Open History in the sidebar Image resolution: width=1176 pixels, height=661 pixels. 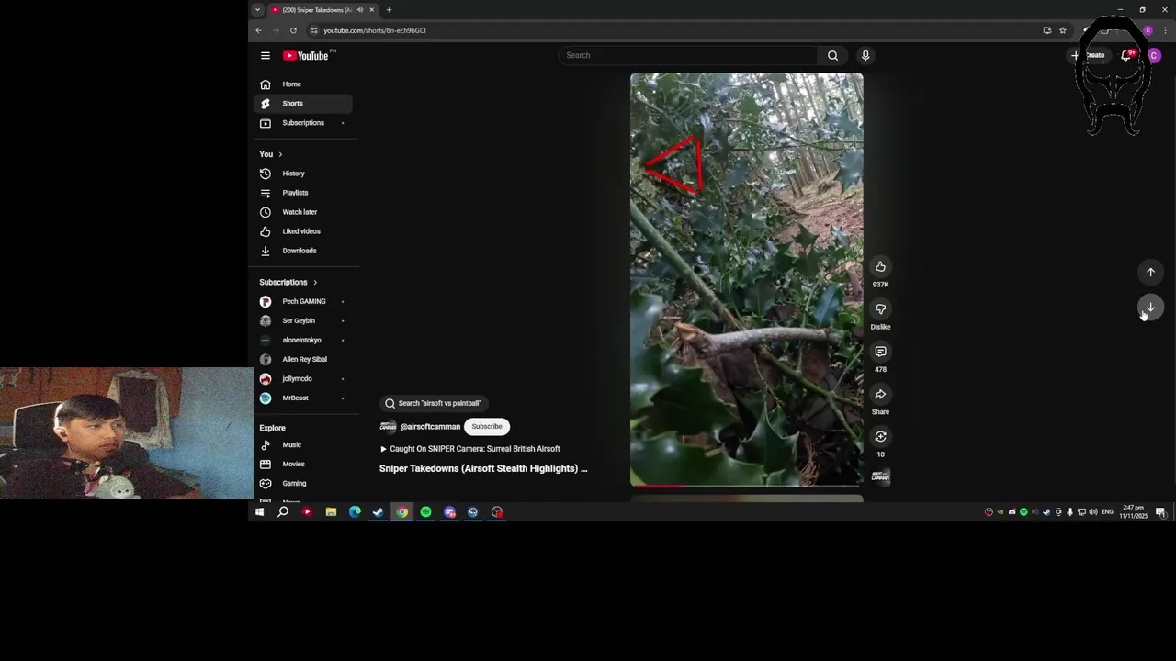pos(303,174)
